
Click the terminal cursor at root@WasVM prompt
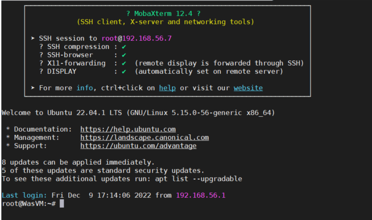[x=62, y=203]
